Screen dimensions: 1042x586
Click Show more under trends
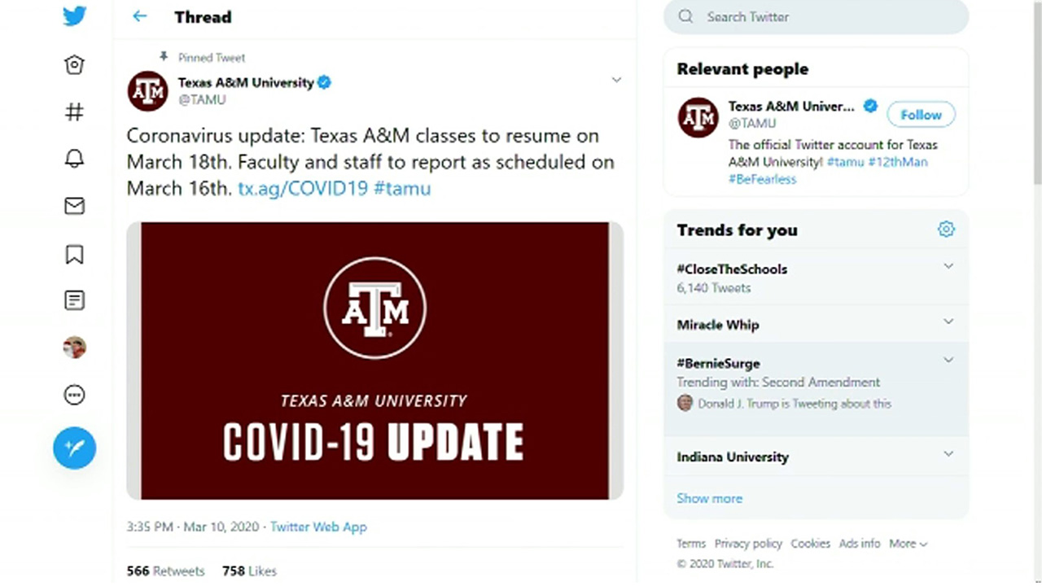coord(709,498)
